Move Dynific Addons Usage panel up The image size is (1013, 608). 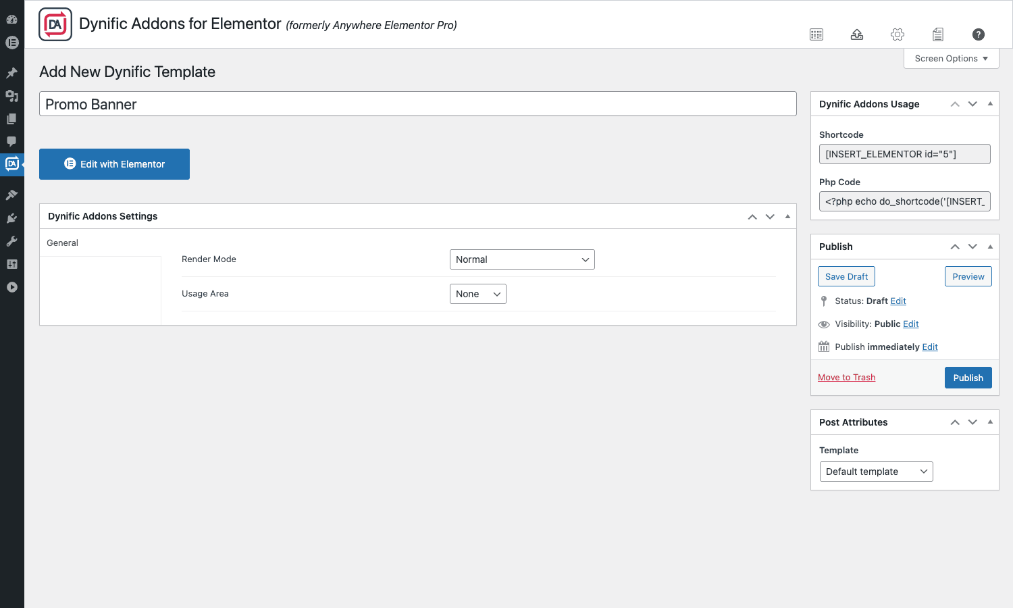pos(955,104)
